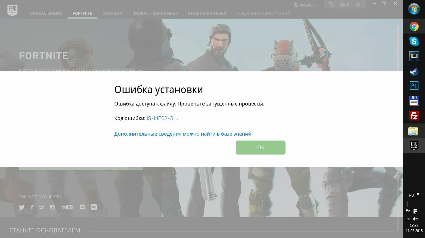Open Steam from the taskbar
Screen dimensions: 425x238
(x=414, y=71)
